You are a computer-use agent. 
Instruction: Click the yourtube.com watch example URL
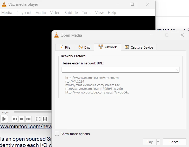(x=97, y=92)
